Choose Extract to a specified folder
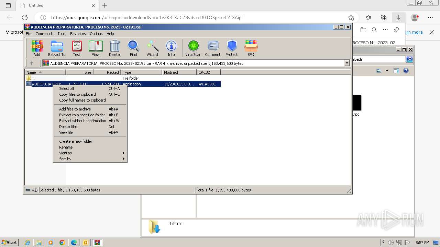Viewport: 440px width, 247px height. [90, 115]
